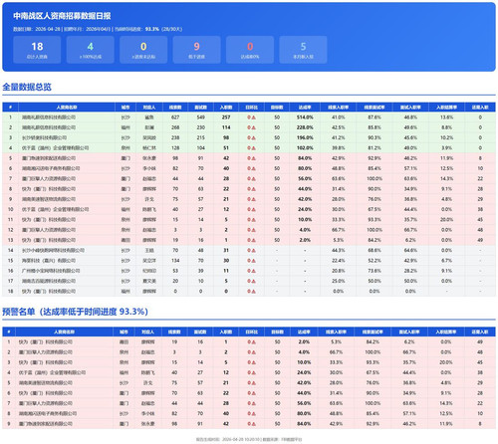Click the warning triangle in overview row 5
The height and width of the screenshot is (444, 498).
click(254, 158)
